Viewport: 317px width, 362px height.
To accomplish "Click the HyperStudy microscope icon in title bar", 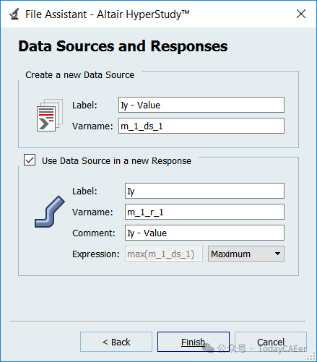I will (x=14, y=14).
